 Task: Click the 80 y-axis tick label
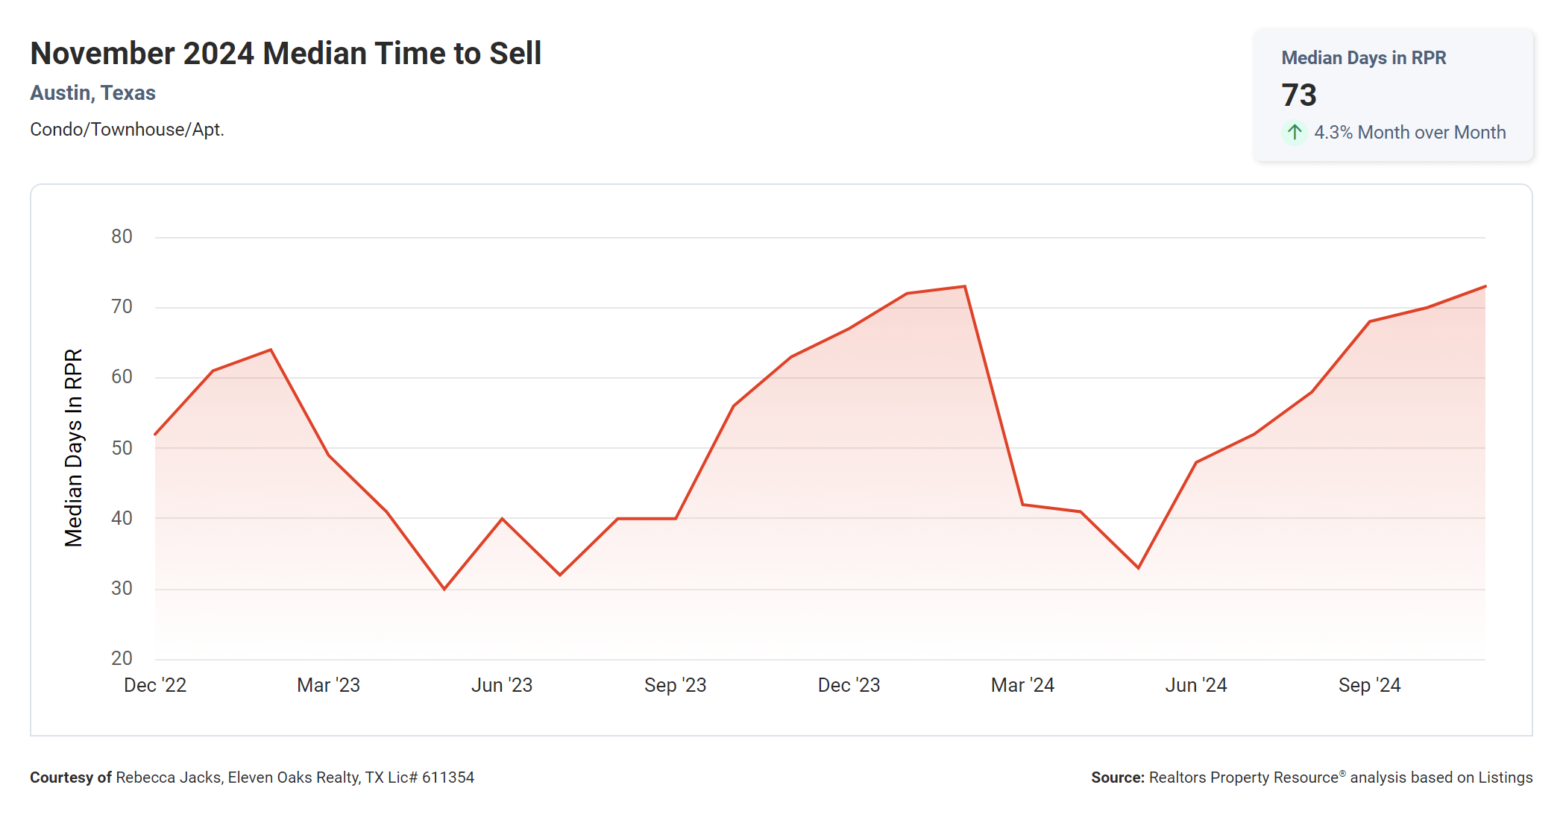click(x=122, y=236)
